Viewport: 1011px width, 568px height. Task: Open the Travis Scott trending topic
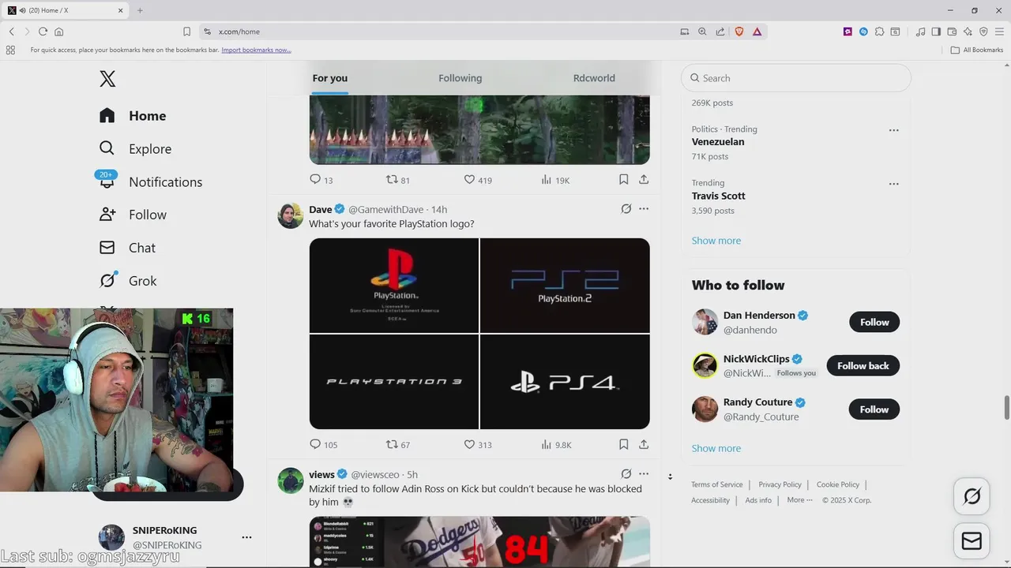719,196
